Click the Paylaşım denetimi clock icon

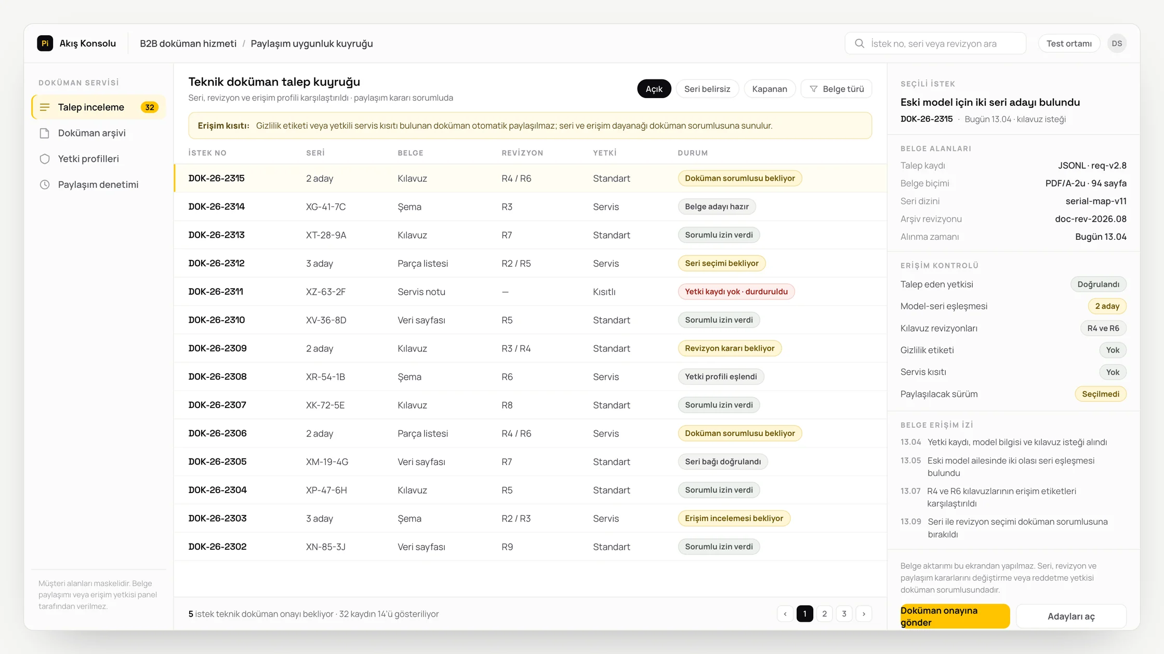tap(45, 185)
